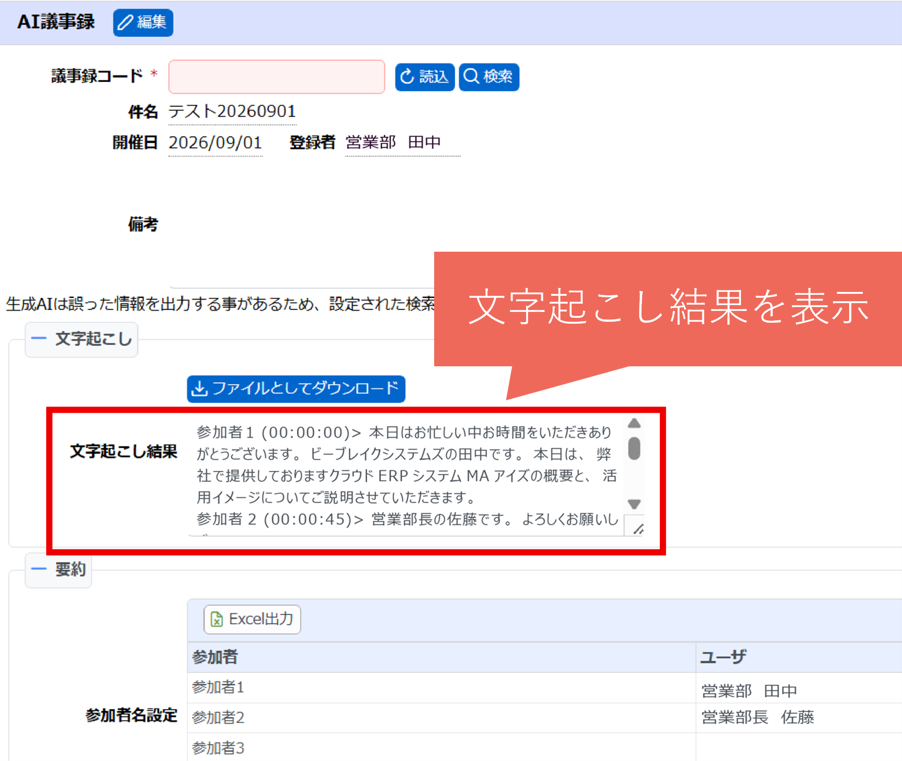The width and height of the screenshot is (902, 761).
Task: Click the transcript textarea resize handle
Action: pyautogui.click(x=638, y=528)
